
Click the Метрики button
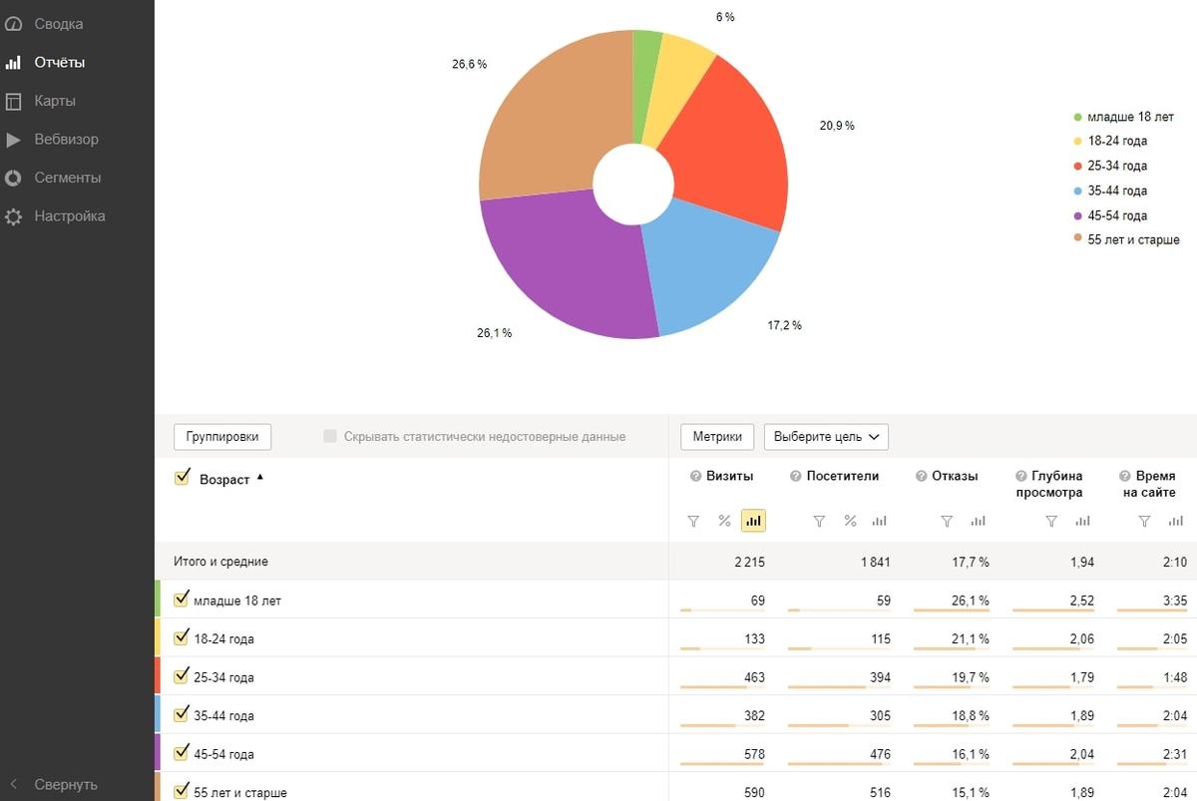tap(718, 437)
